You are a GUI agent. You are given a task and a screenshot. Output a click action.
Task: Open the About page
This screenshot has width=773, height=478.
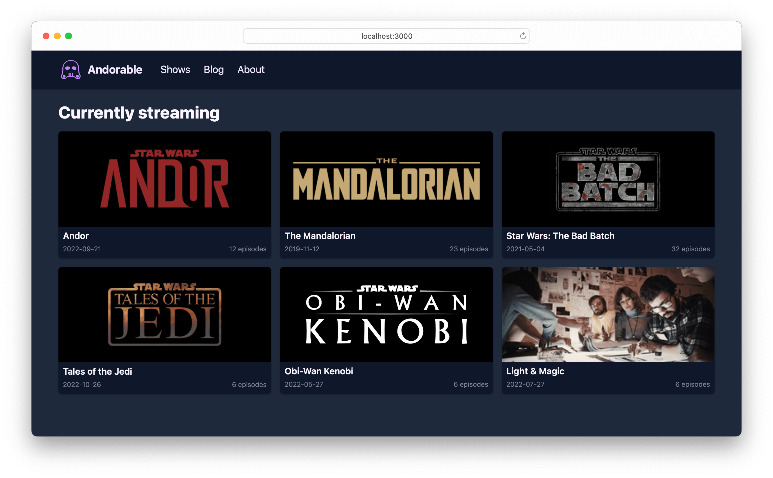[x=251, y=70]
